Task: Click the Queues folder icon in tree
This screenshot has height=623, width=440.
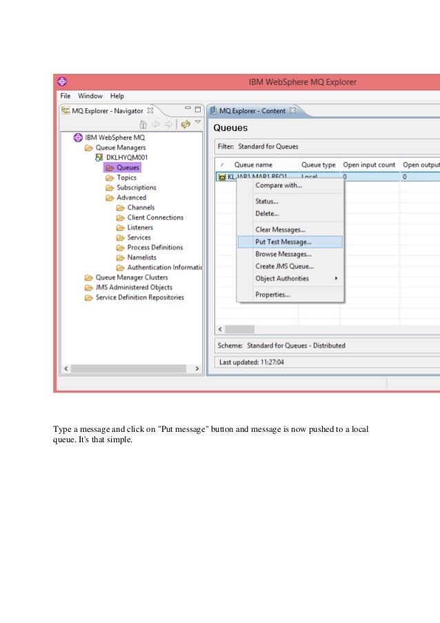Action: [x=110, y=168]
